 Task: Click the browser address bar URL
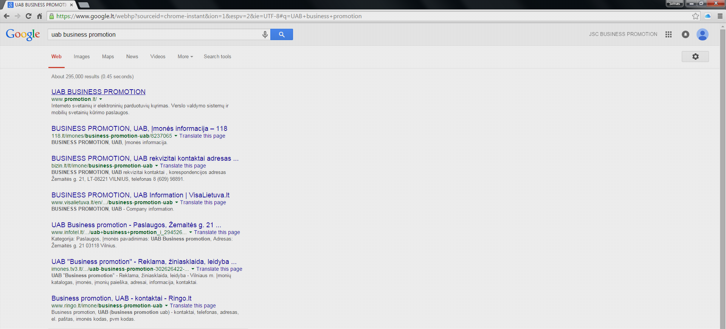209,16
